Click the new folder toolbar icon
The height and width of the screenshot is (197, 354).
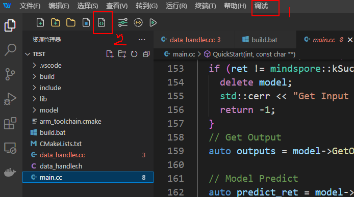(56, 22)
